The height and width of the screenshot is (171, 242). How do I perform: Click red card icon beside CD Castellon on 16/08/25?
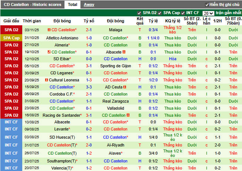pos(128,115)
